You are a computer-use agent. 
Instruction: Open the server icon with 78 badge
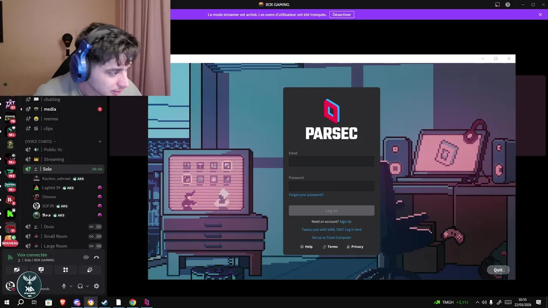click(10, 118)
